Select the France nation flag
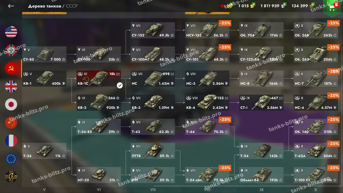This screenshot has width=343, height=193. coord(11,141)
